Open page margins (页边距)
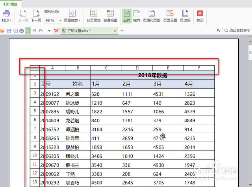This screenshot has height=187, width=252. [x=185, y=16]
